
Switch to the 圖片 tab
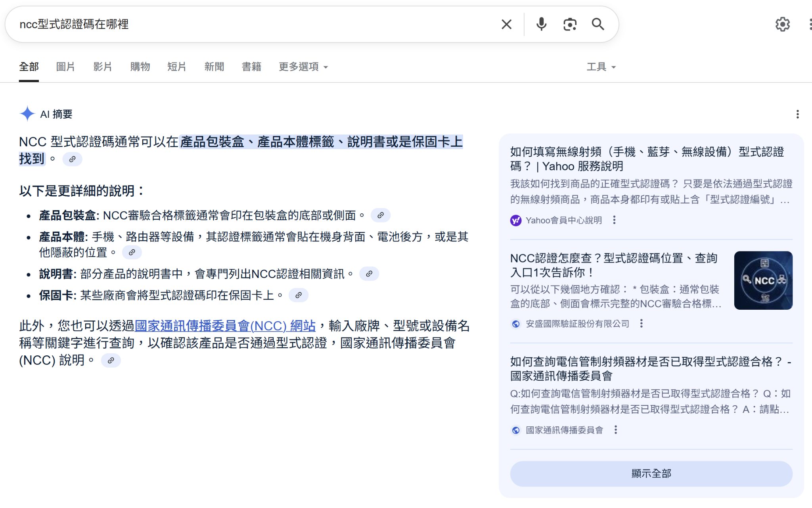click(65, 67)
